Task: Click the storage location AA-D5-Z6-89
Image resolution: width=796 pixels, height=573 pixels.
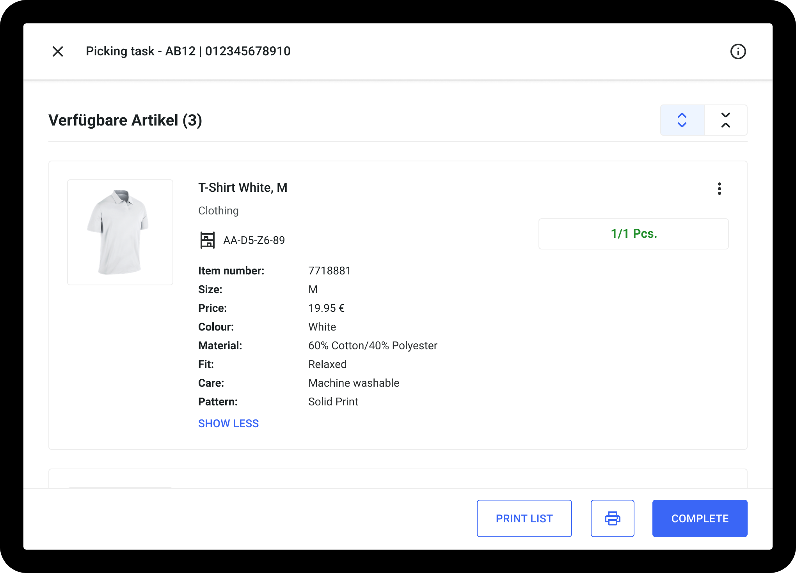Action: (254, 241)
